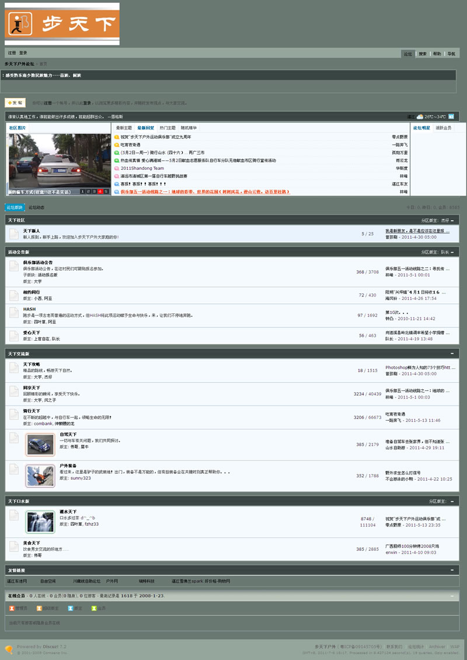Image resolution: width=467 pixels, height=660 pixels.
Task: Switch slideshow to image number 5
Action: (106, 191)
